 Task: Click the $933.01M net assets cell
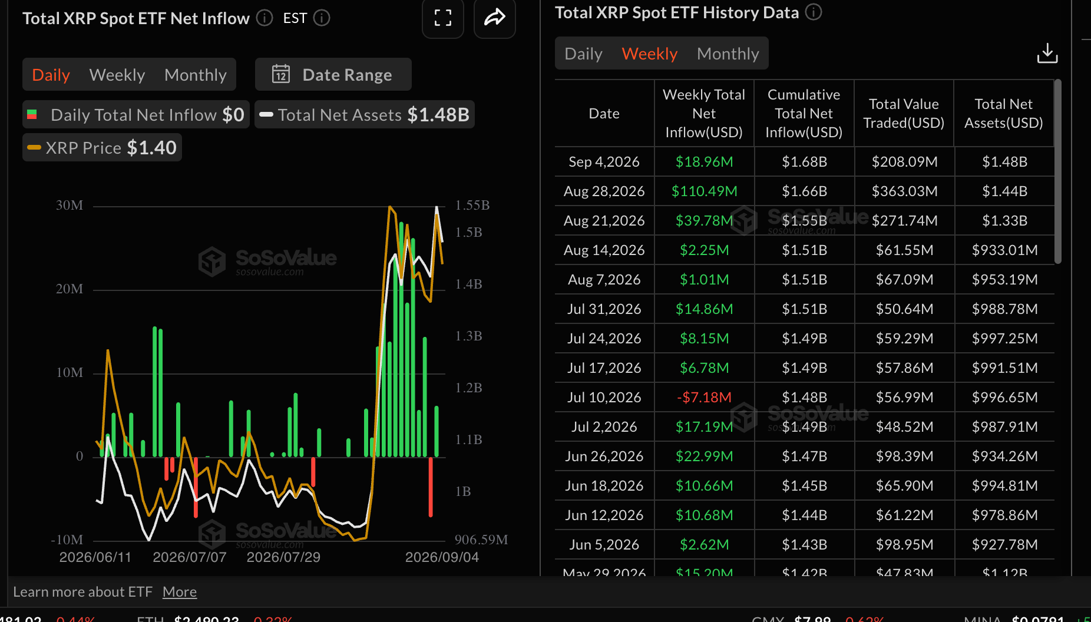point(1005,250)
